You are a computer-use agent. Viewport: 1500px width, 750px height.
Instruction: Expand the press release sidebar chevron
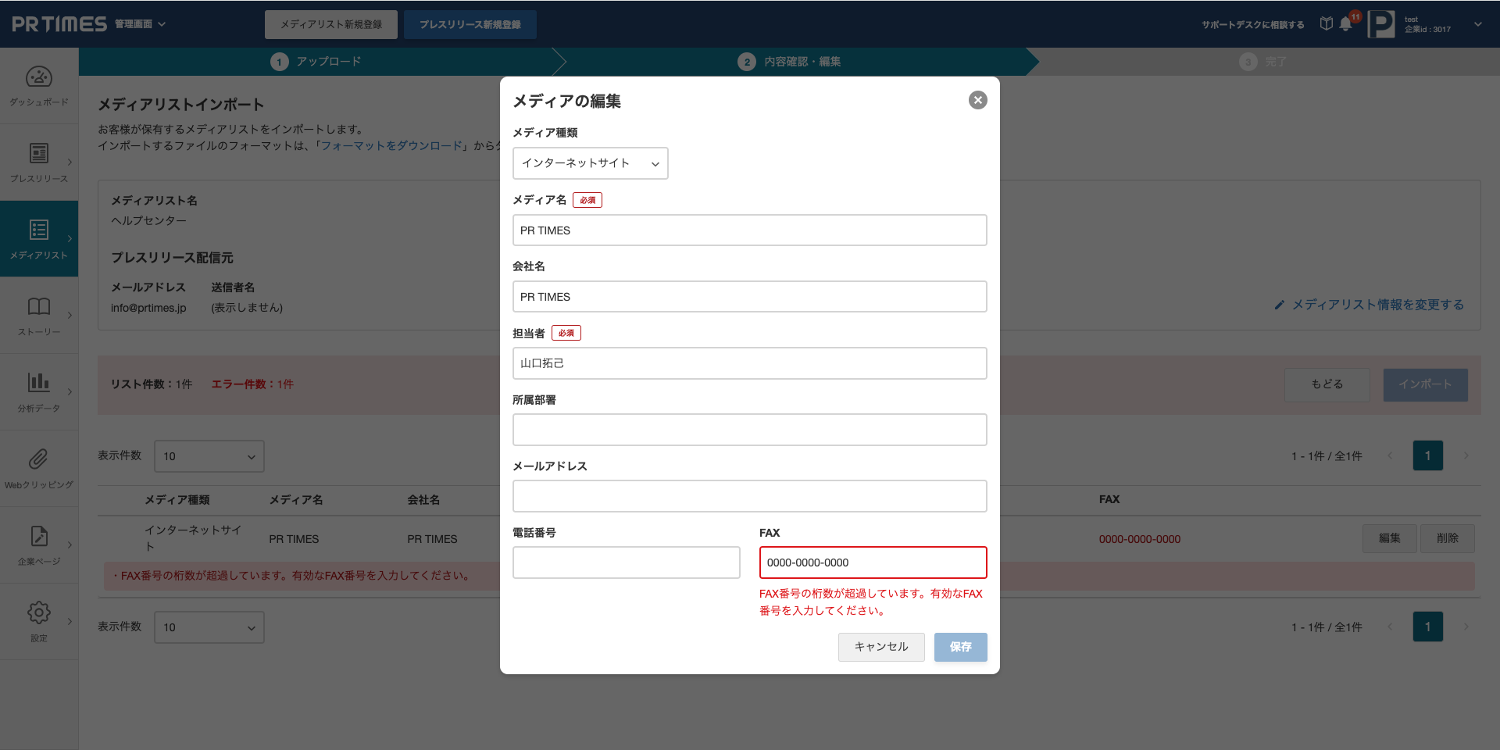tap(70, 162)
